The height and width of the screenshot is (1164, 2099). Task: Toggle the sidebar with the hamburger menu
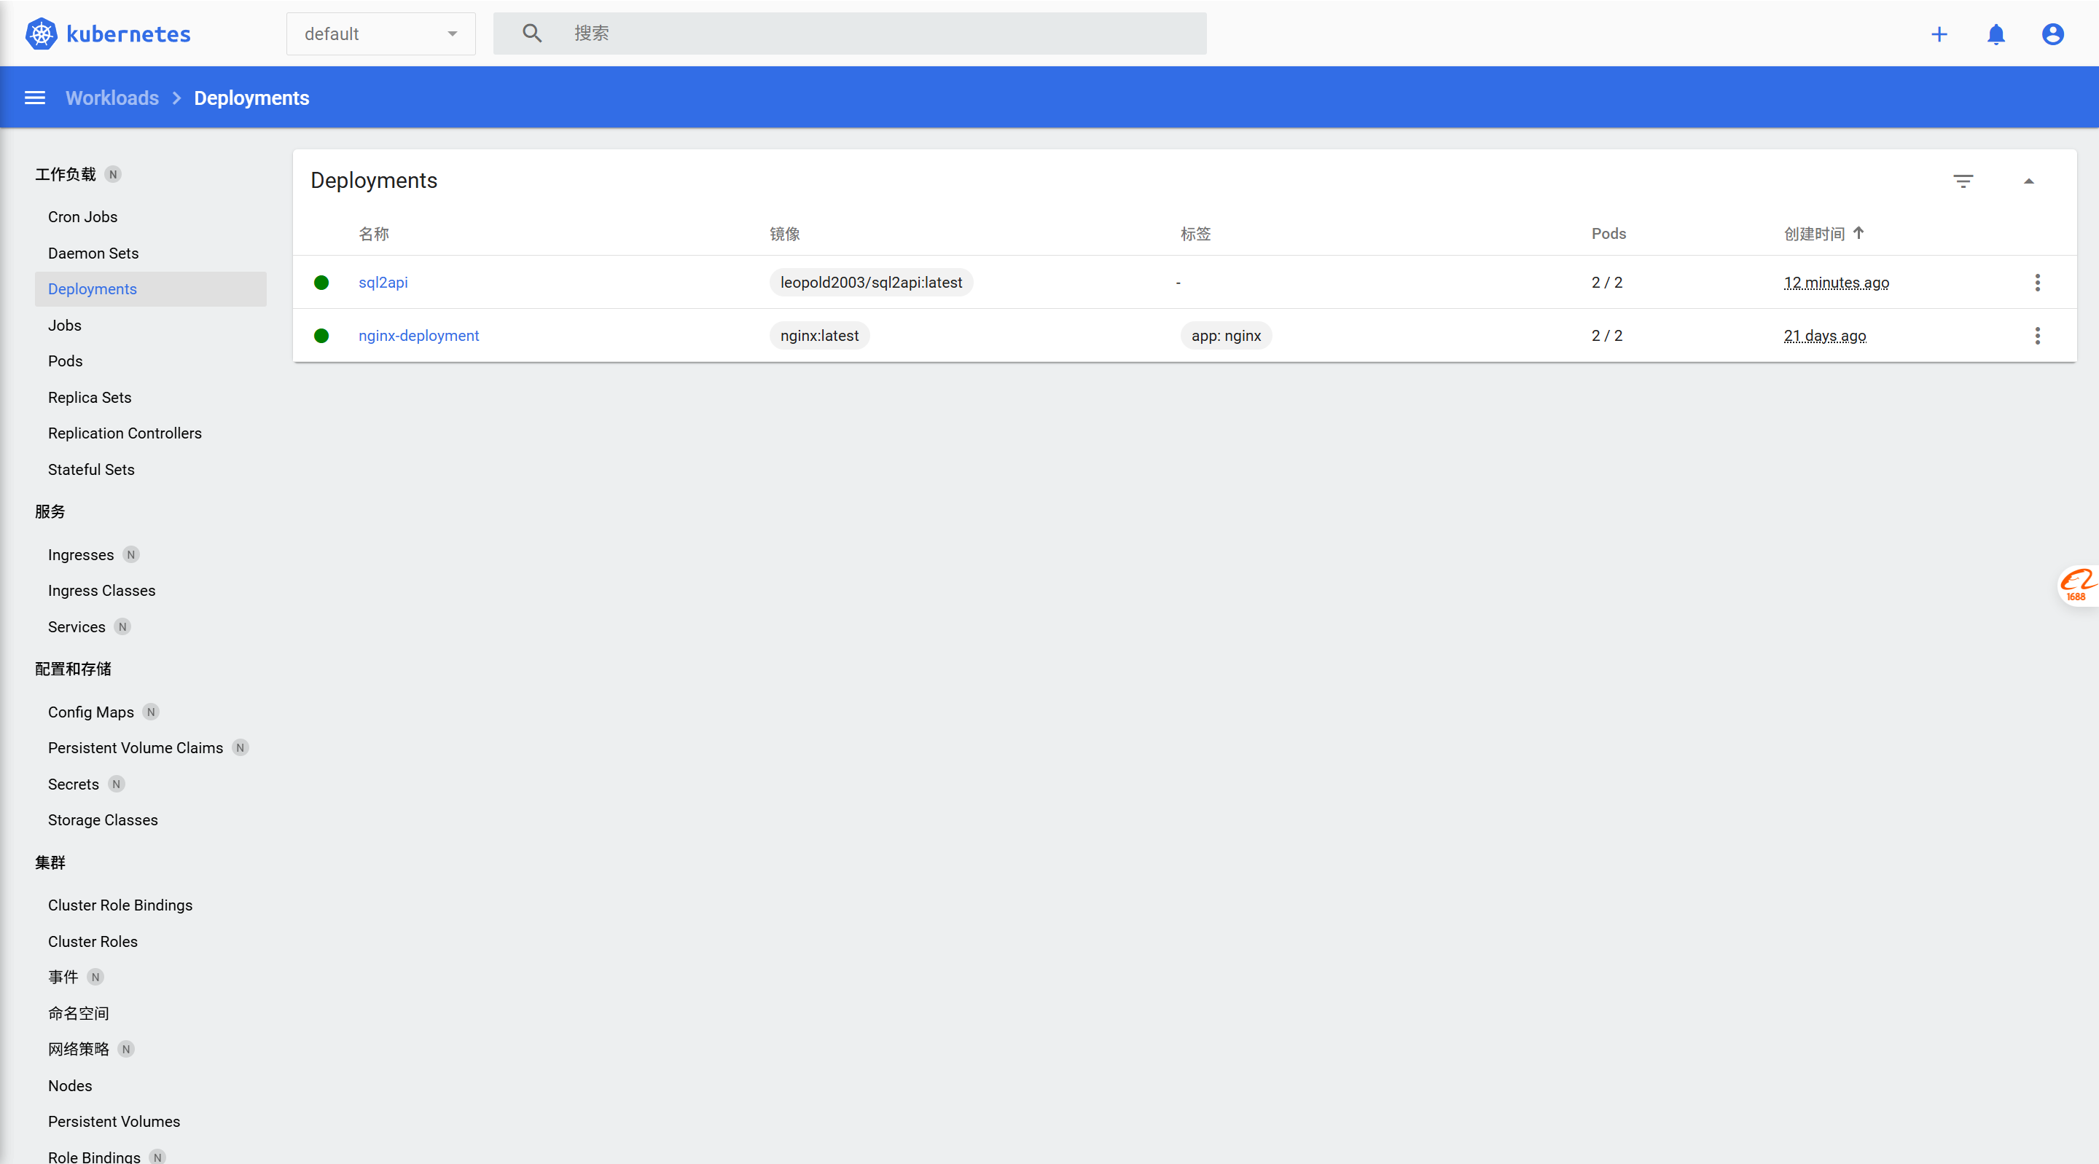click(34, 97)
